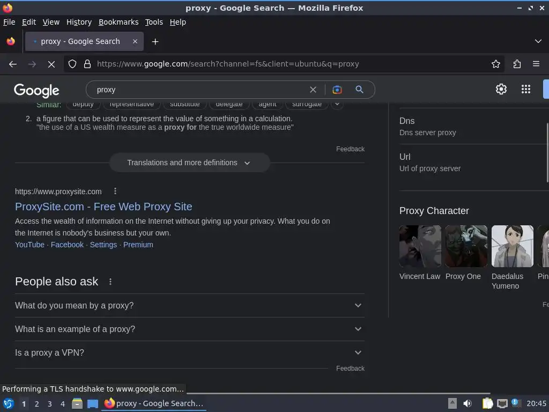The height and width of the screenshot is (412, 549).
Task: Open the Proxy One character thumbnail
Action: 466,246
